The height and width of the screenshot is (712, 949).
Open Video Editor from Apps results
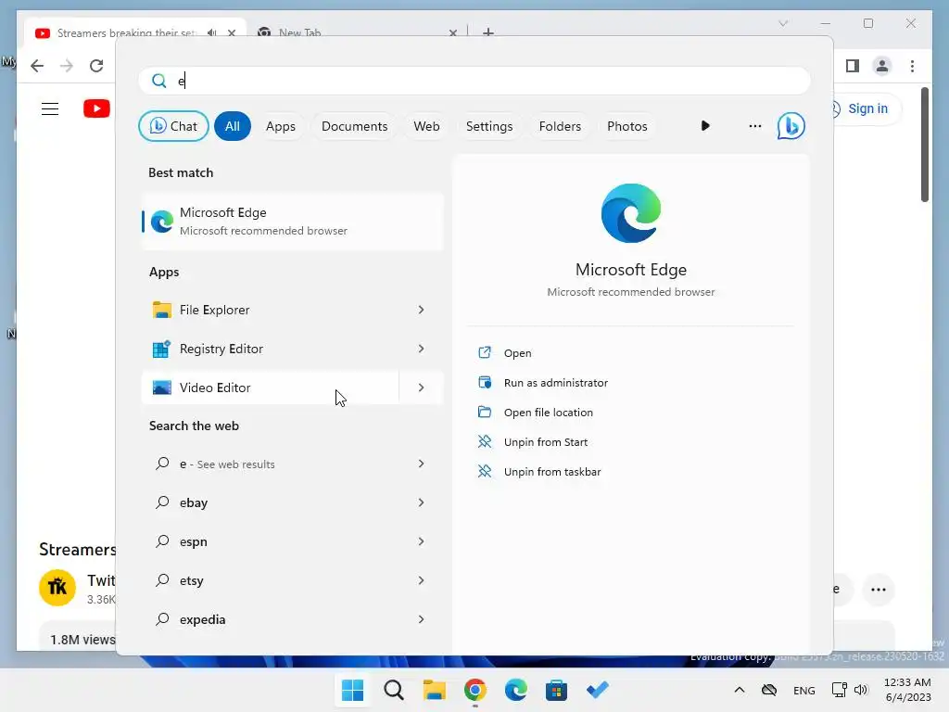click(x=270, y=388)
